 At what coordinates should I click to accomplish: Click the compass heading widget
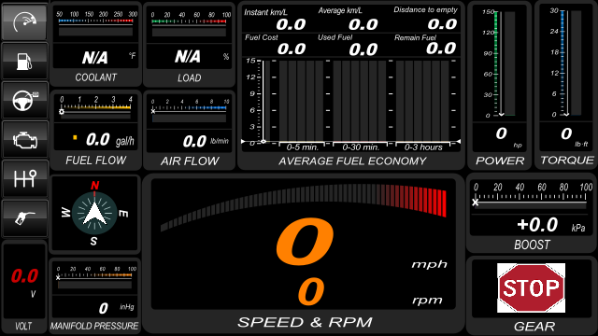coord(94,213)
